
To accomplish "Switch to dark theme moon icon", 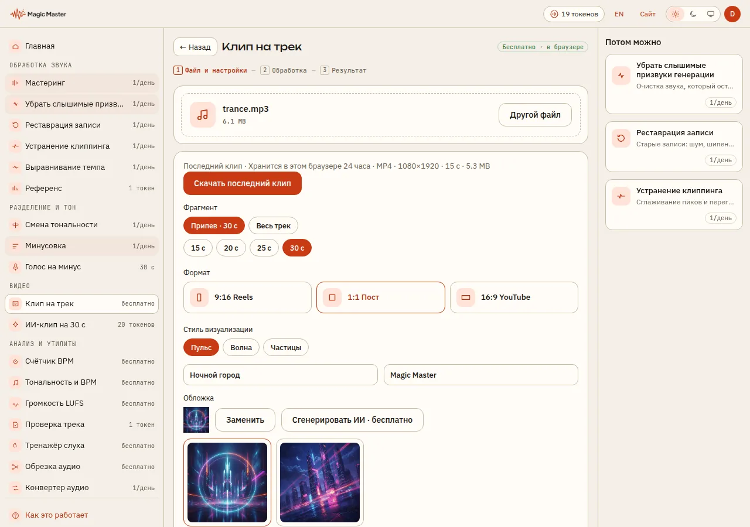I will [693, 14].
